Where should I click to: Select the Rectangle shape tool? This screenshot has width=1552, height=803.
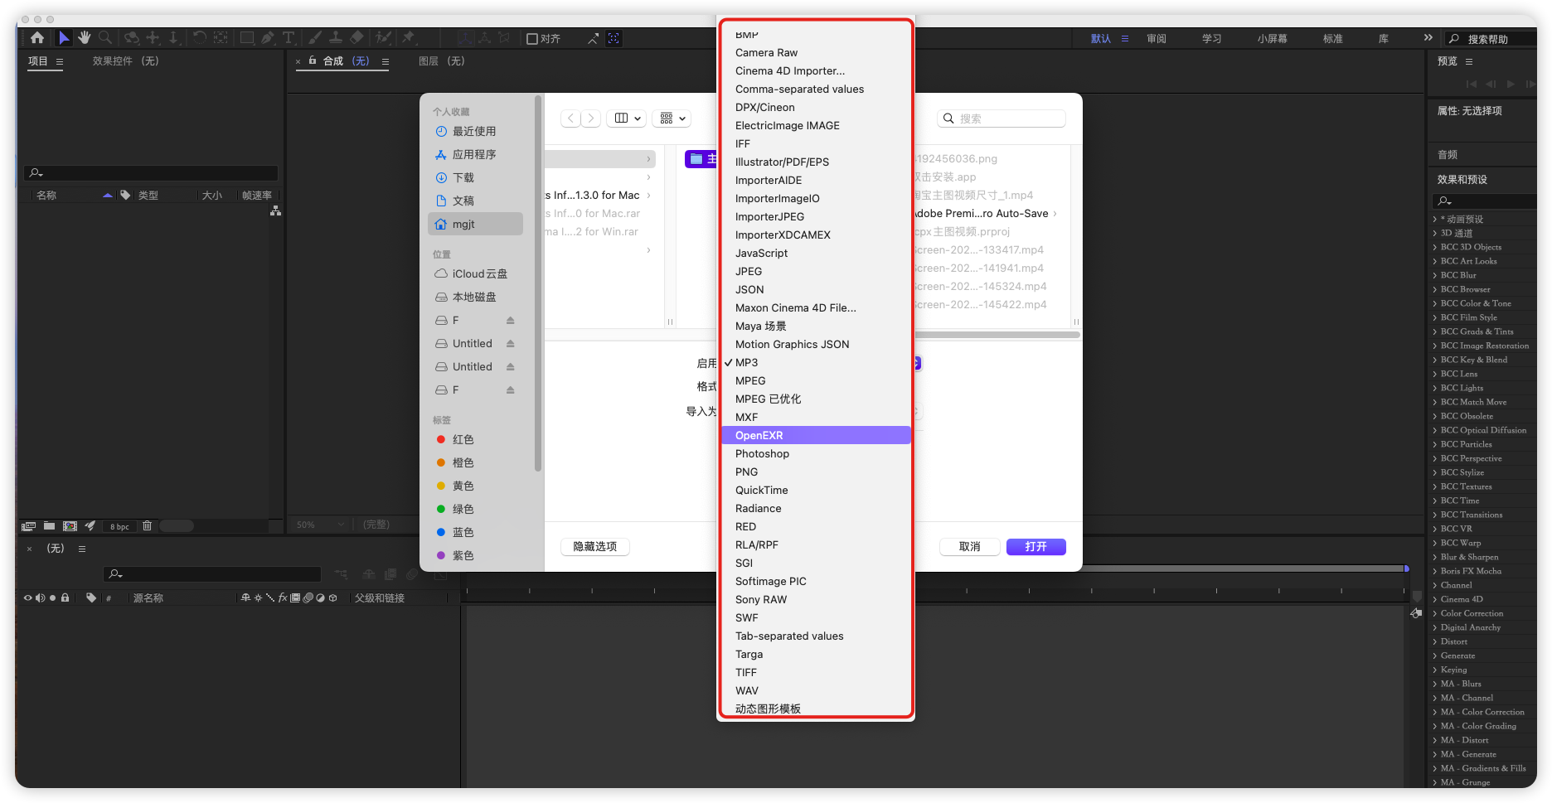[247, 38]
